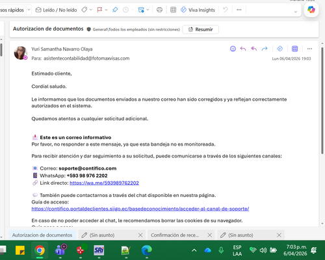Flag this message with the red flag
Image resolution: width=325 pixels, height=260 pixels.
click(99, 10)
